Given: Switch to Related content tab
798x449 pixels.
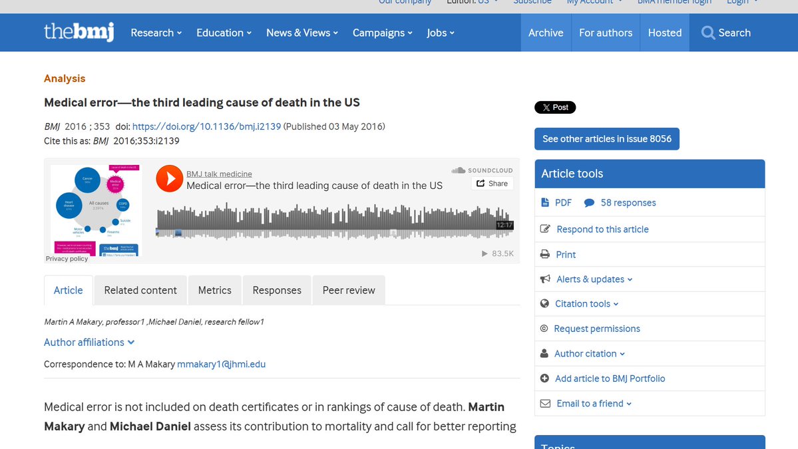Looking at the screenshot, I should click(140, 290).
